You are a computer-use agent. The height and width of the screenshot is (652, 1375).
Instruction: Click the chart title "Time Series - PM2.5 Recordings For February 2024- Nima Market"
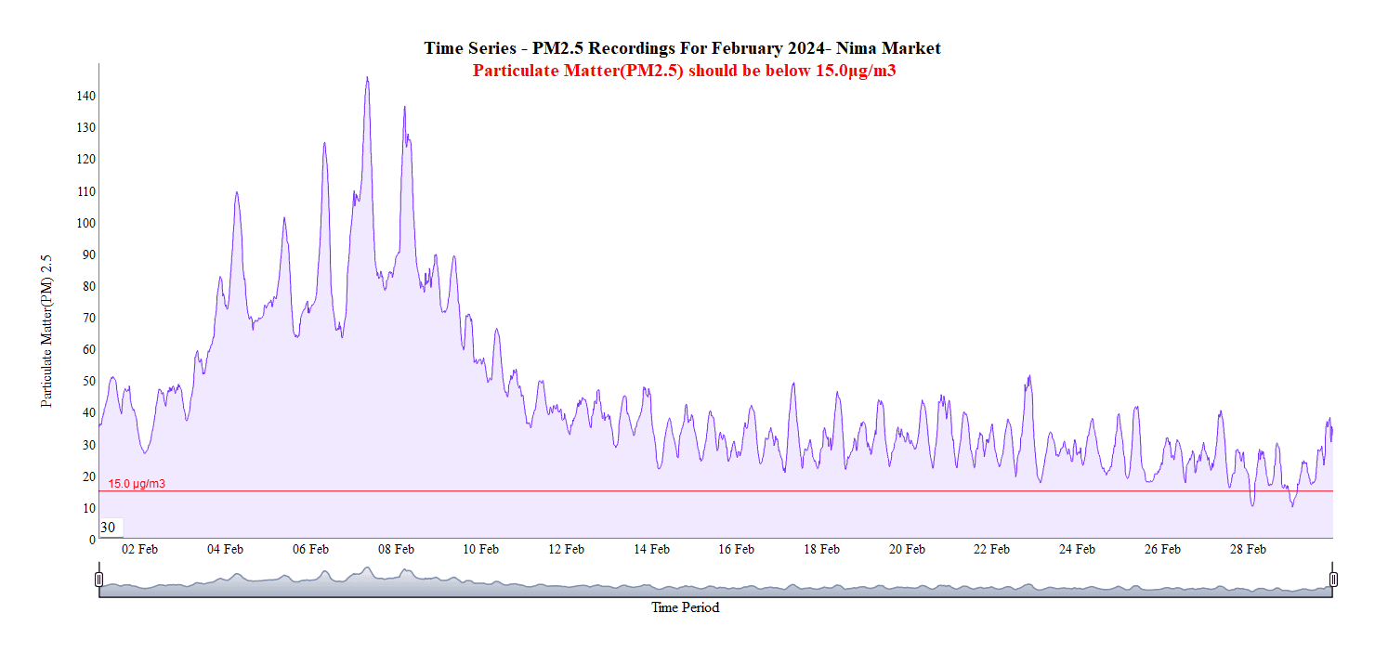click(x=683, y=48)
